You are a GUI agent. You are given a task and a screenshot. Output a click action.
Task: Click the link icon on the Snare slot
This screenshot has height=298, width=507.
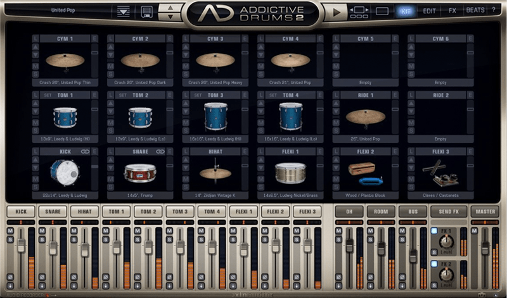tap(160, 151)
